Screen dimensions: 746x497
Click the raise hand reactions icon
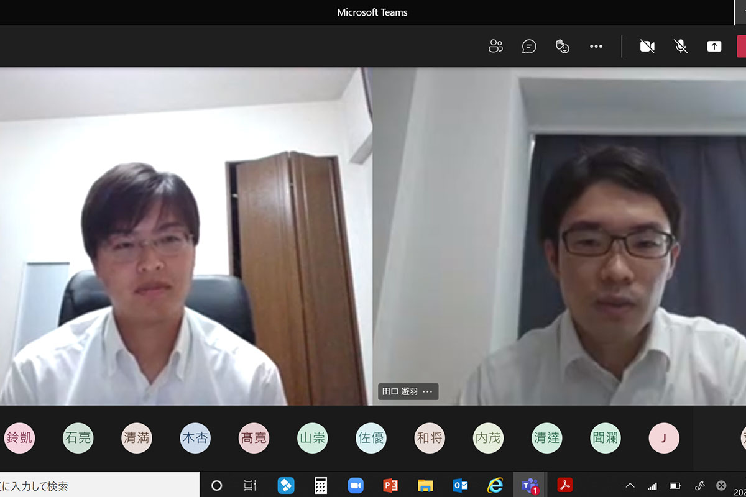click(563, 47)
